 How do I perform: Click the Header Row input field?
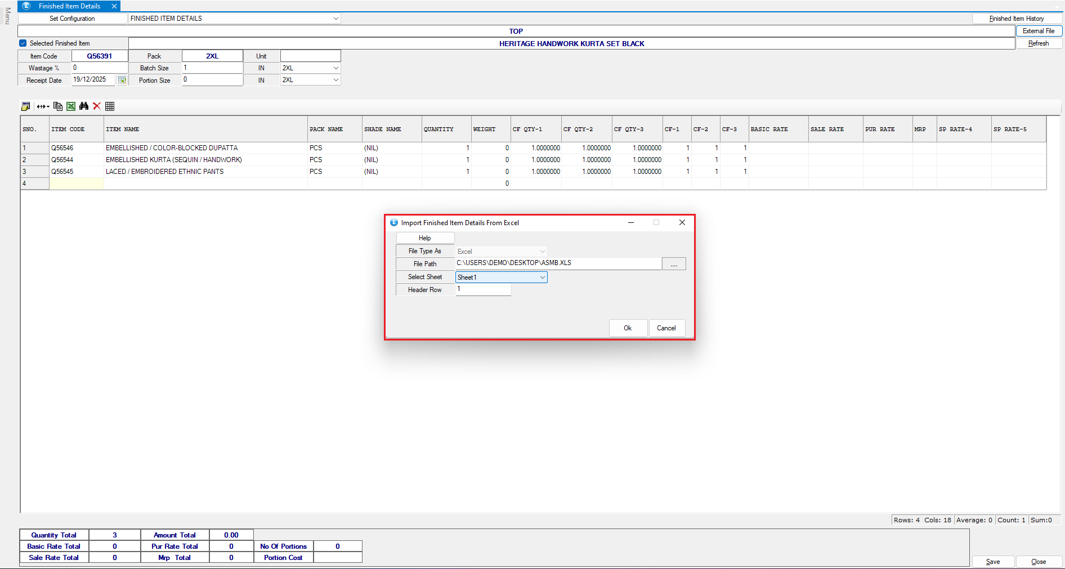(x=483, y=289)
